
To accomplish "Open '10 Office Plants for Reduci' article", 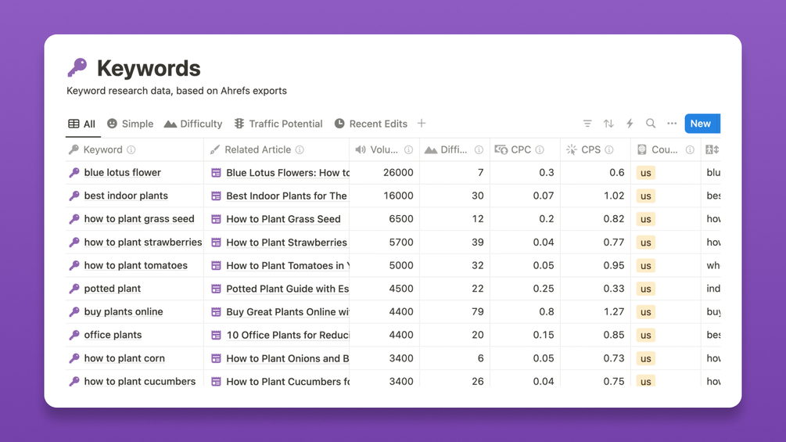I will tap(288, 335).
